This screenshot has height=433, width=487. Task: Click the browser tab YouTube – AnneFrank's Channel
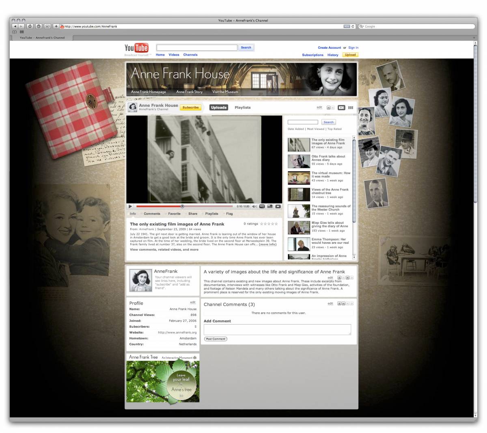(43, 38)
